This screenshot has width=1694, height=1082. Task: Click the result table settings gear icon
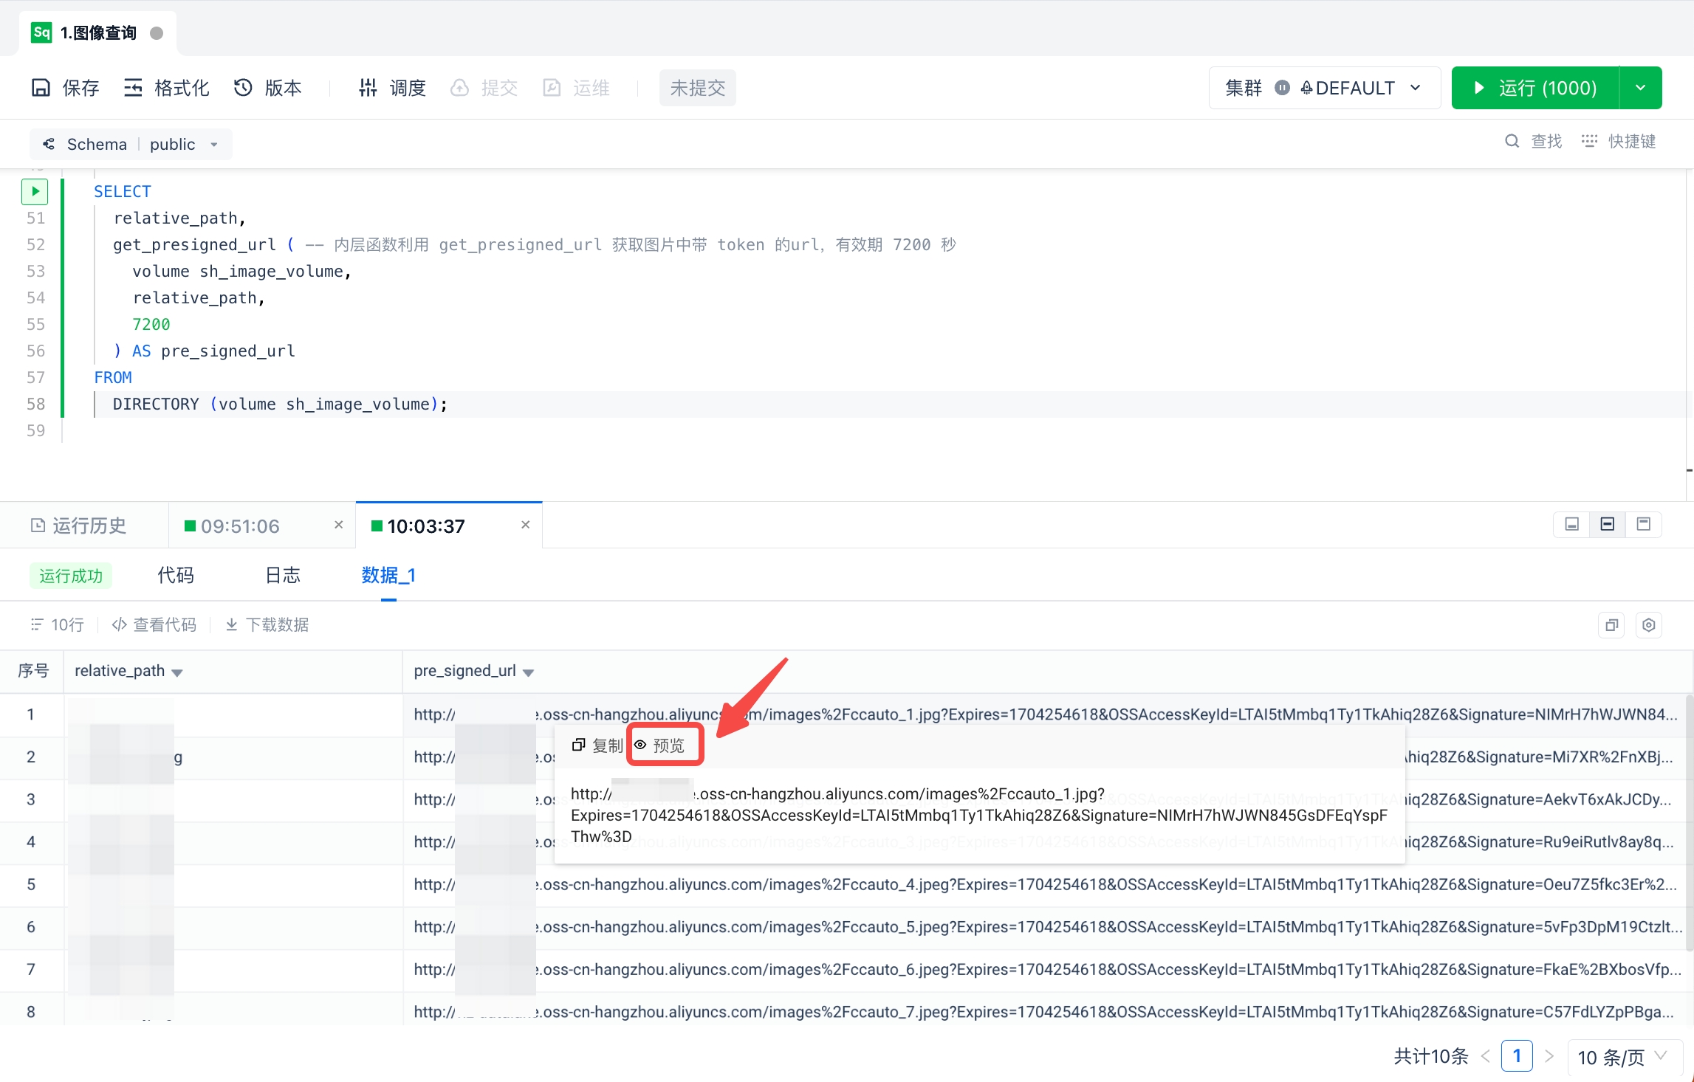pos(1648,625)
